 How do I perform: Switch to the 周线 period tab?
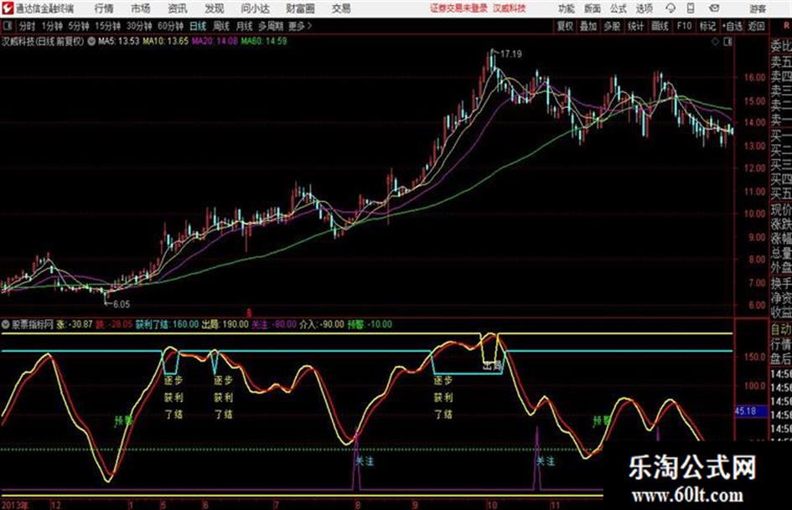(221, 26)
